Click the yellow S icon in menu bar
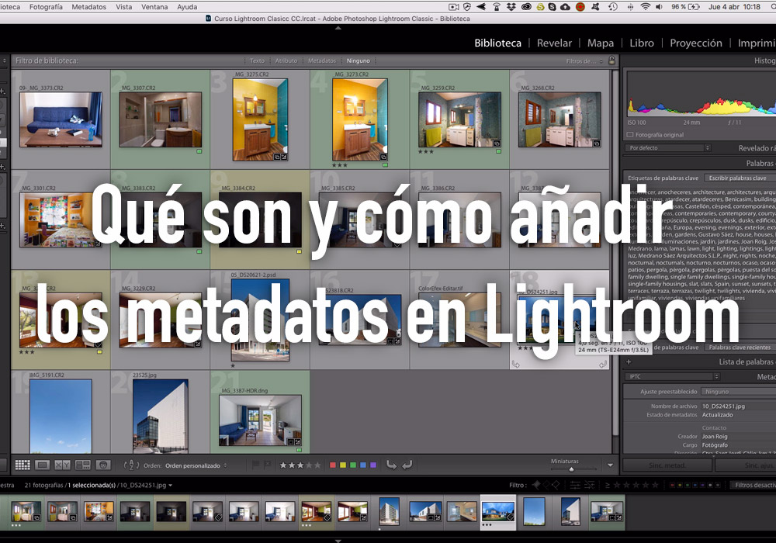776x543 pixels. coord(541,7)
